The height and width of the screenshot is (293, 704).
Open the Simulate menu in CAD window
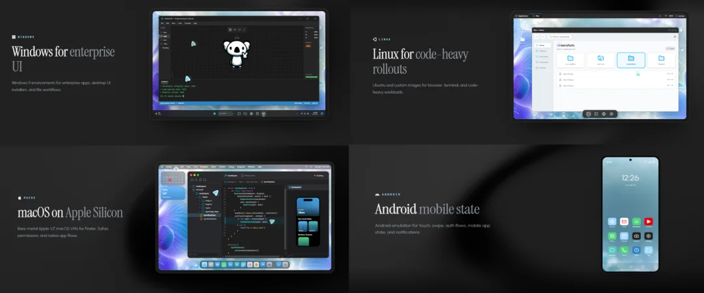188,23
